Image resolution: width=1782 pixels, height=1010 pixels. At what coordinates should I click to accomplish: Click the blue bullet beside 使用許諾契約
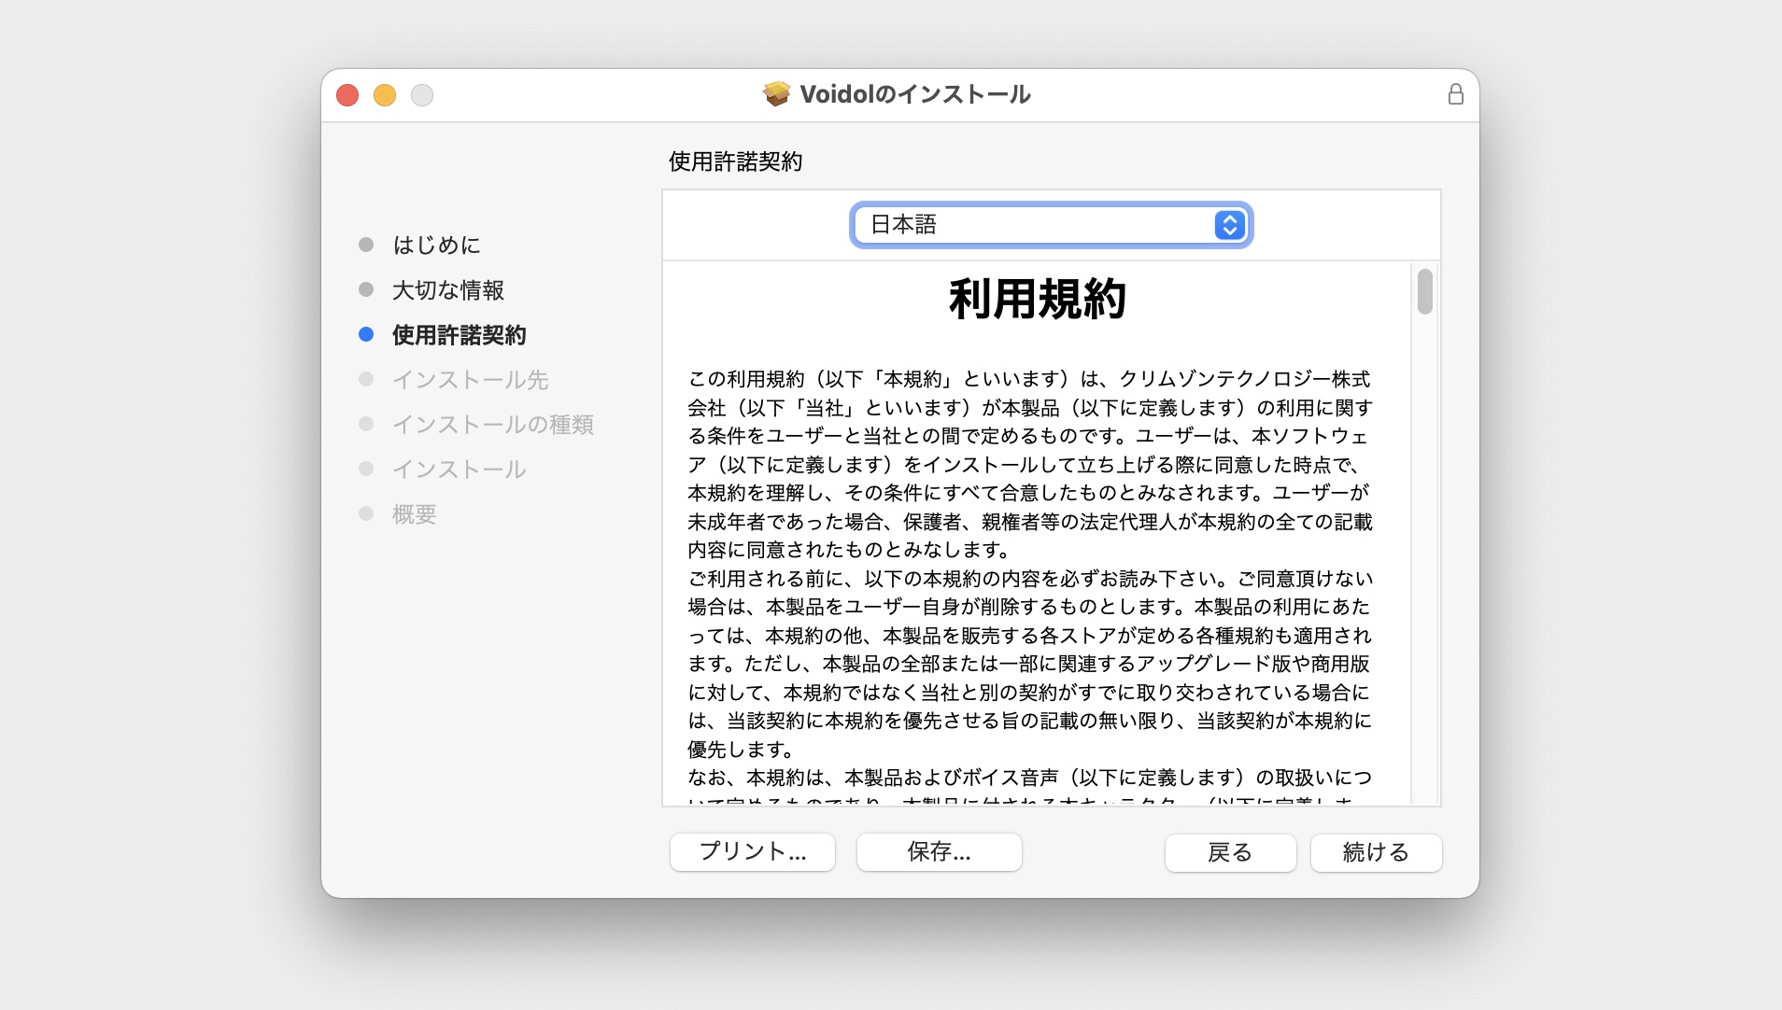click(x=366, y=335)
